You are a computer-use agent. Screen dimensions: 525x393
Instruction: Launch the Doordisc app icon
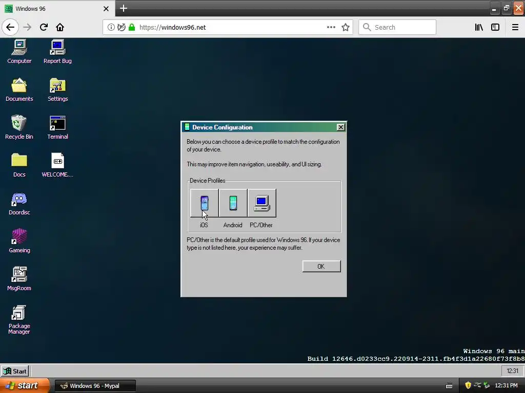(19, 203)
